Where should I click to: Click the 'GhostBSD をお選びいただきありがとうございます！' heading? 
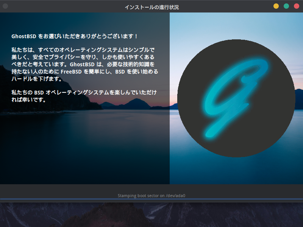74,36
